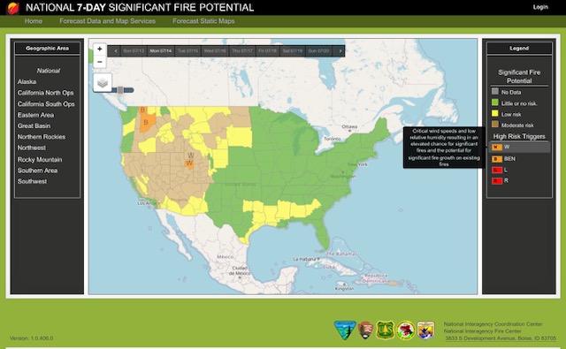Click the red R trigger icon in legend
Screen dimensions: 566x349
pos(497,180)
